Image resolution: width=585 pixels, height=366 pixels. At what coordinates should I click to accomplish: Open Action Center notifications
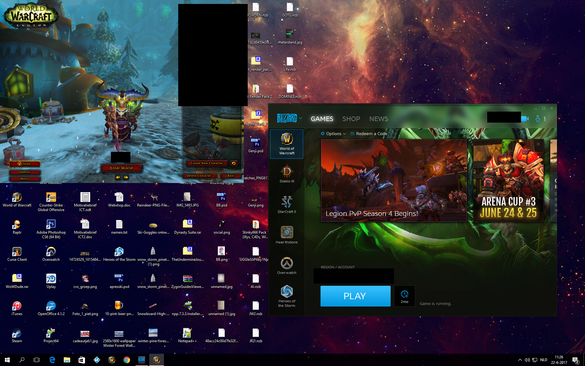click(575, 360)
